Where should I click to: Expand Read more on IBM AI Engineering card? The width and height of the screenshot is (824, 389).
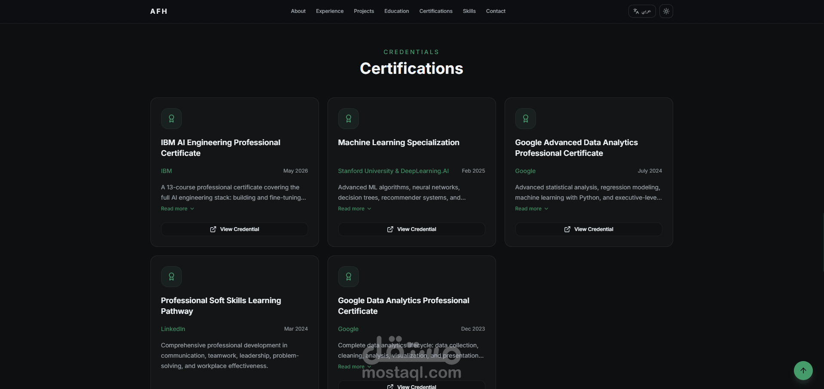point(178,209)
